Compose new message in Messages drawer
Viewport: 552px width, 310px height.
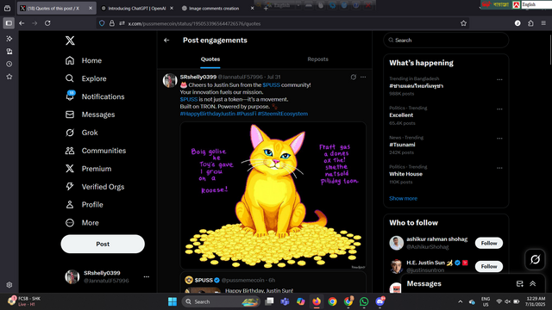pos(519,283)
